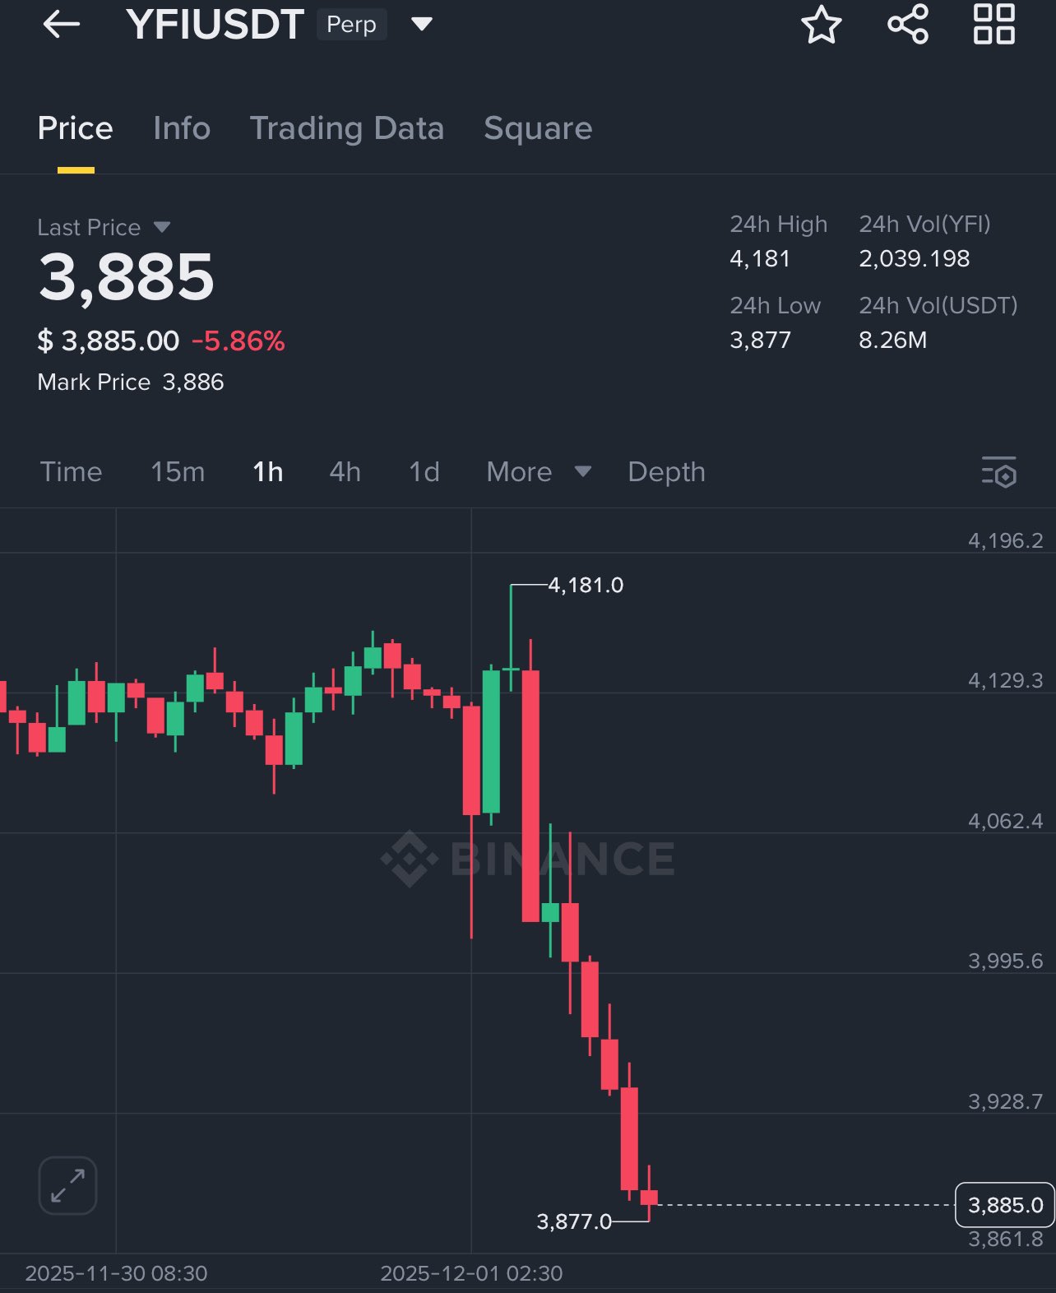Viewport: 1056px width, 1293px height.
Task: Expand chart to fullscreen
Action: click(x=67, y=1185)
